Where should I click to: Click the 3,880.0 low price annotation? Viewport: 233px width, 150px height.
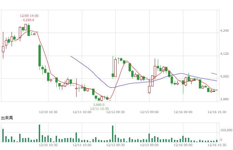click(99, 105)
